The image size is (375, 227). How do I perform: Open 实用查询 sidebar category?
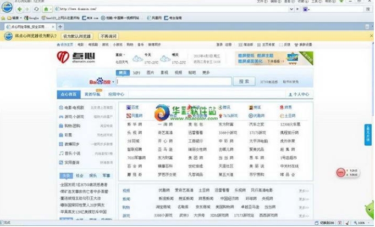[x=69, y=162]
